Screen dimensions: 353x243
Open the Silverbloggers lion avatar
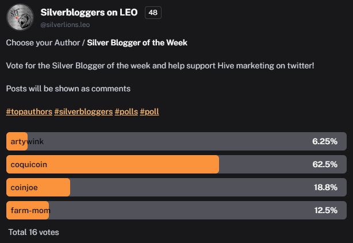point(20,17)
